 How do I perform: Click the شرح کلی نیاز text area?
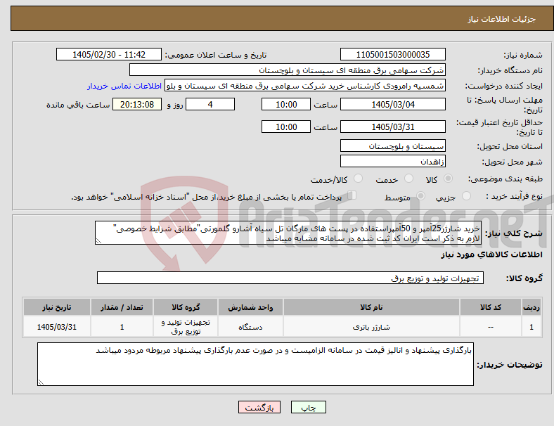pyautogui.click(x=288, y=233)
